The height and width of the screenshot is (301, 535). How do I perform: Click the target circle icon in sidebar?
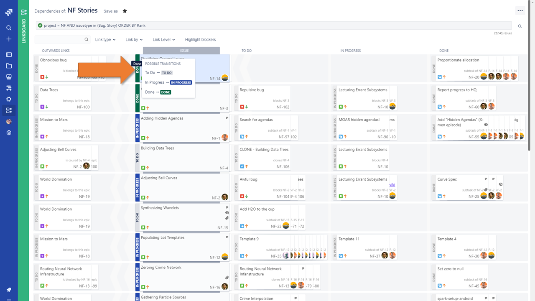point(9,133)
